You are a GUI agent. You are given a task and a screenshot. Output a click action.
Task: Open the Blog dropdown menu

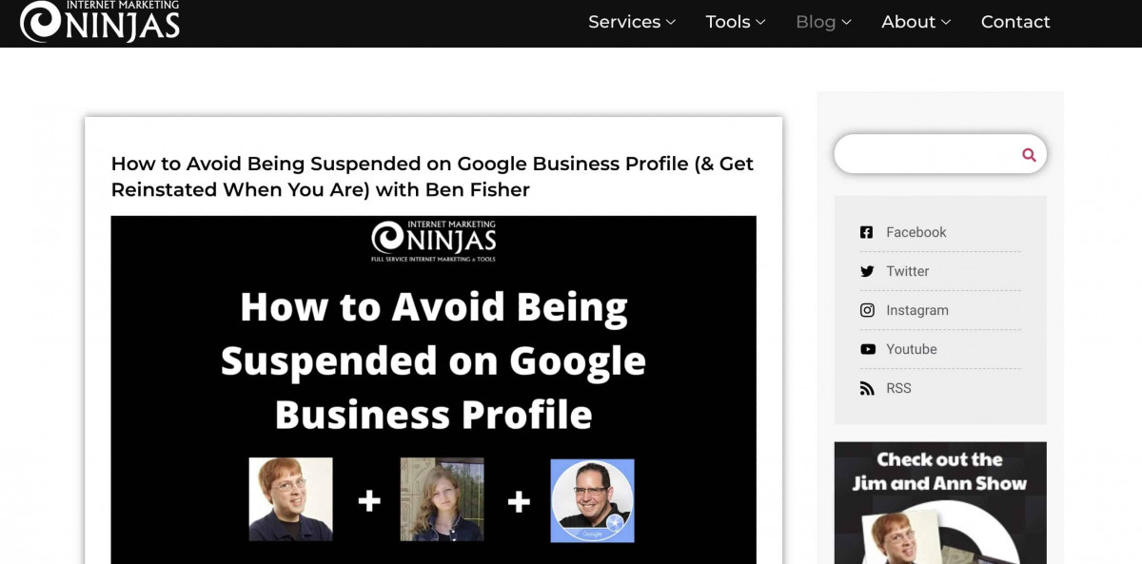[x=823, y=22]
